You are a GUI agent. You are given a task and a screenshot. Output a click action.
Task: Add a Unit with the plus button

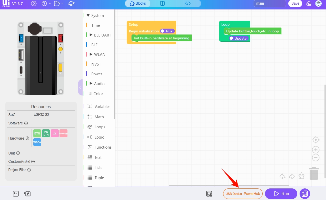(x=18, y=153)
